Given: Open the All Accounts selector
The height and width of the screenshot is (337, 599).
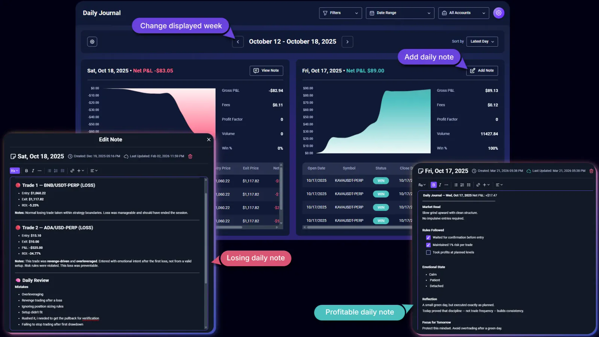Looking at the screenshot, I should click(x=463, y=13).
